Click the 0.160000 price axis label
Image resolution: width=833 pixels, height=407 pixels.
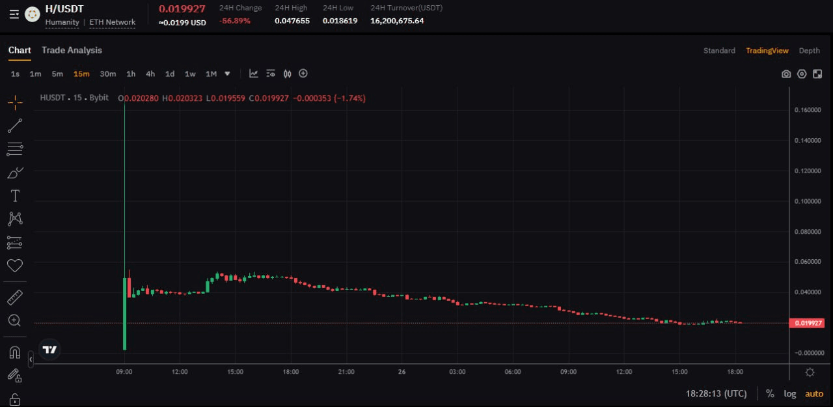(808, 110)
